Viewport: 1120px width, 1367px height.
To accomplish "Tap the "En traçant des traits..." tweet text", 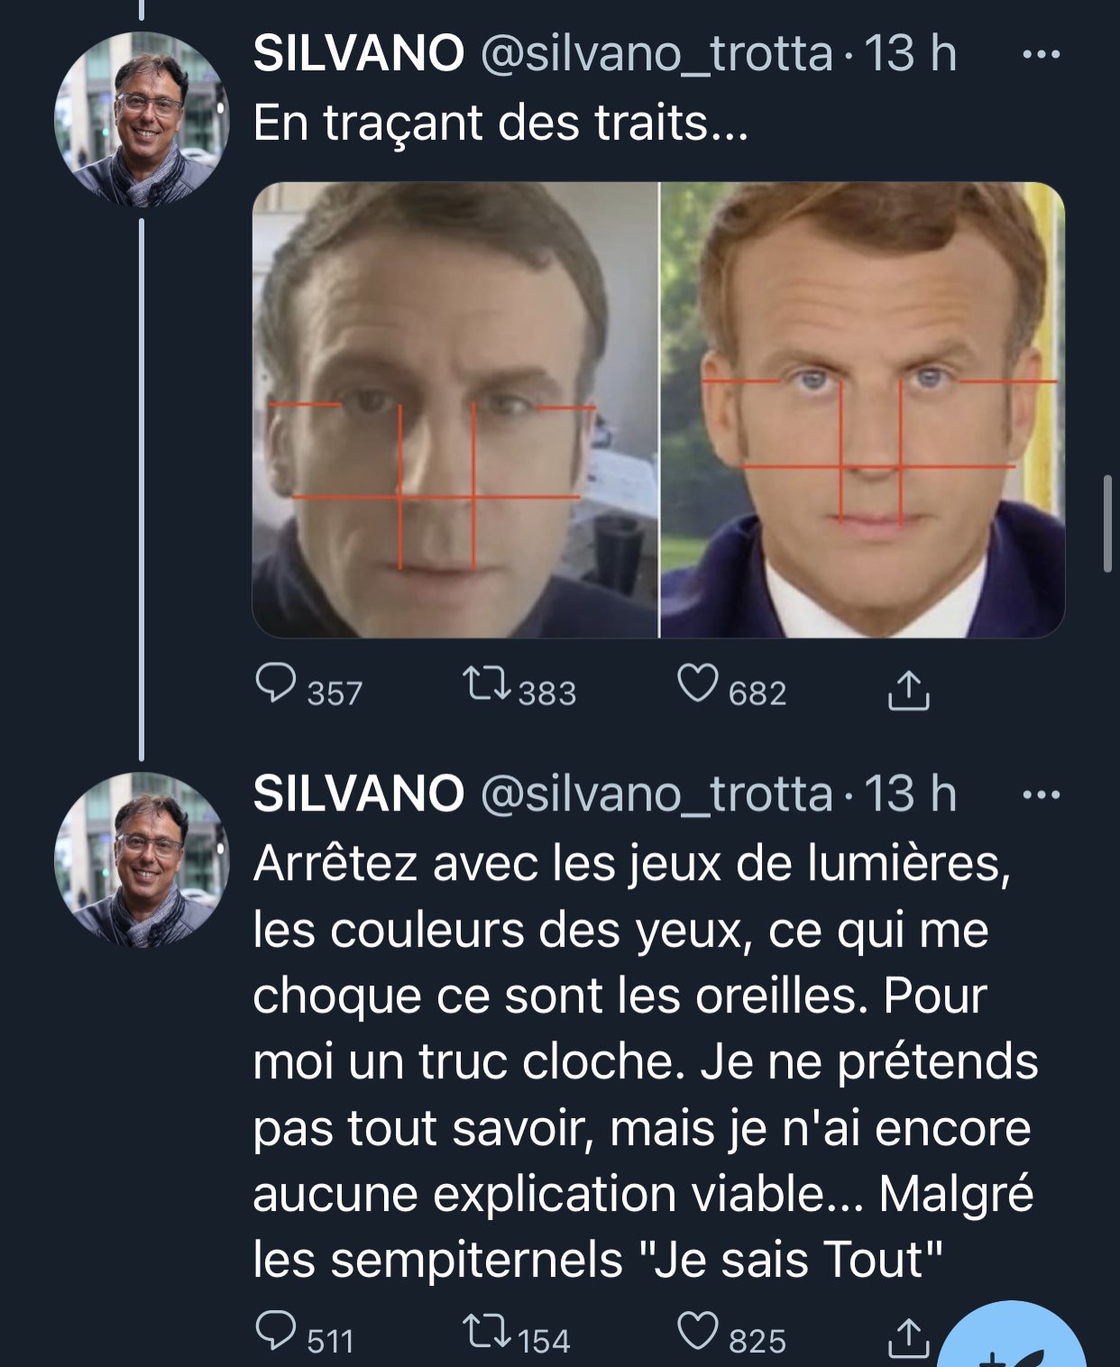I will 500,123.
